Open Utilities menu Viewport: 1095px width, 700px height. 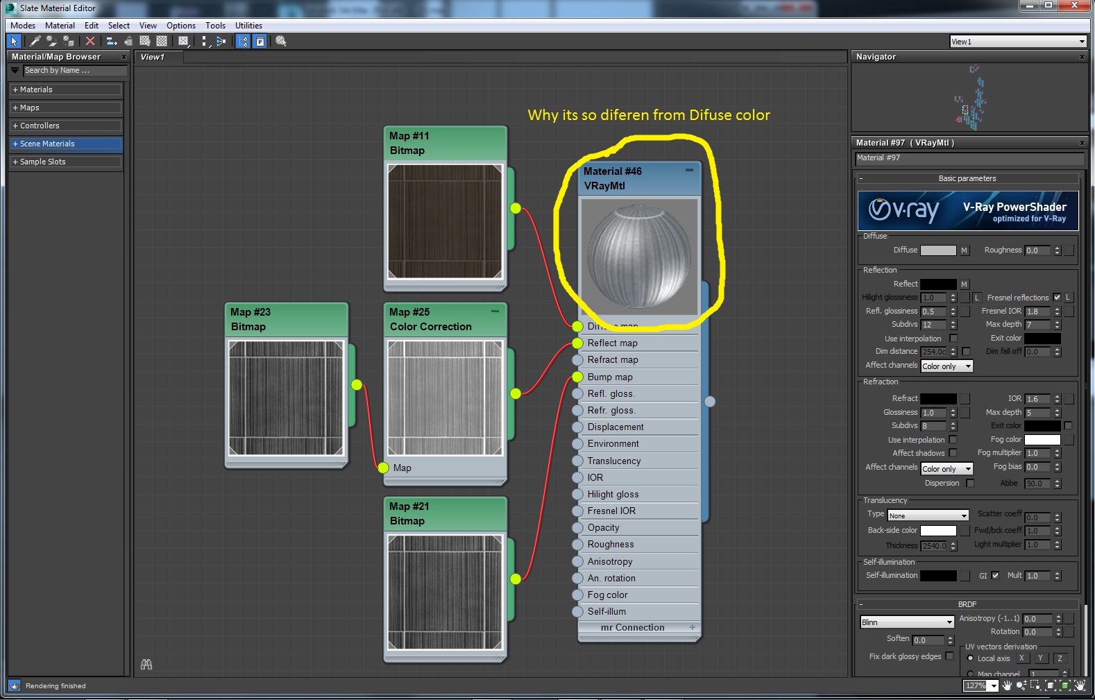point(248,25)
